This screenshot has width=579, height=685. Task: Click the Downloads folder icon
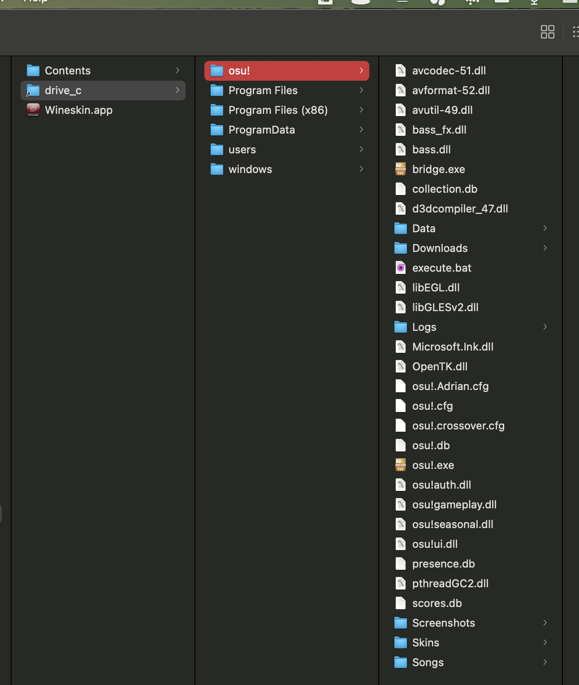(401, 248)
